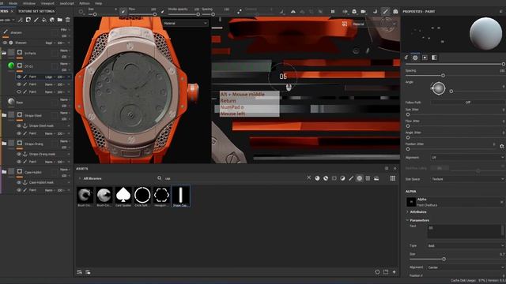Add a fill layer with the bucket icon
506x284 pixels.
pyautogui.click(x=44, y=20)
